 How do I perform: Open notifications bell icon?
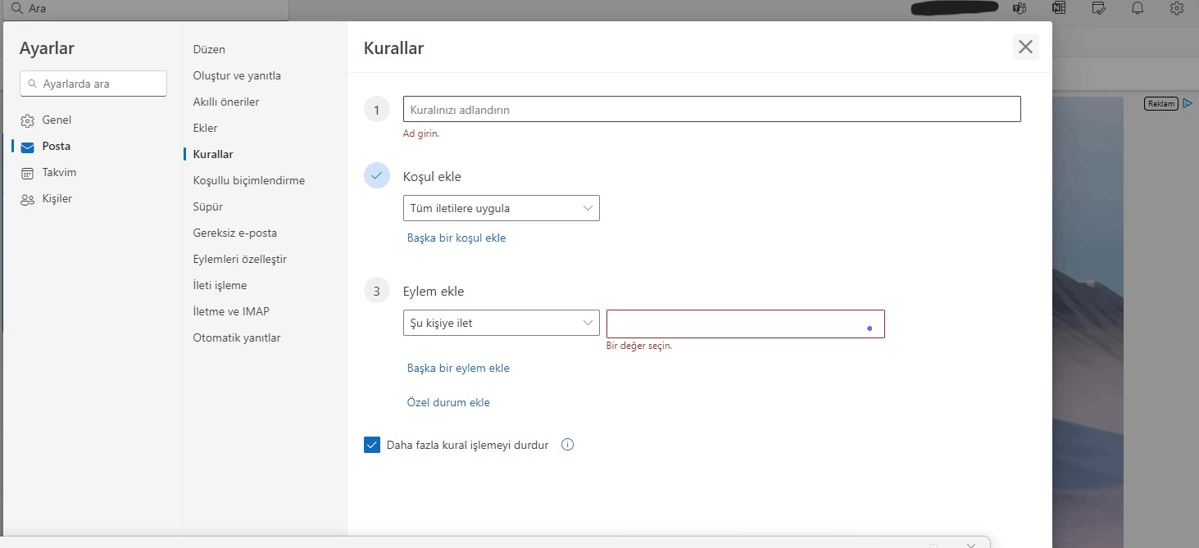click(x=1138, y=8)
